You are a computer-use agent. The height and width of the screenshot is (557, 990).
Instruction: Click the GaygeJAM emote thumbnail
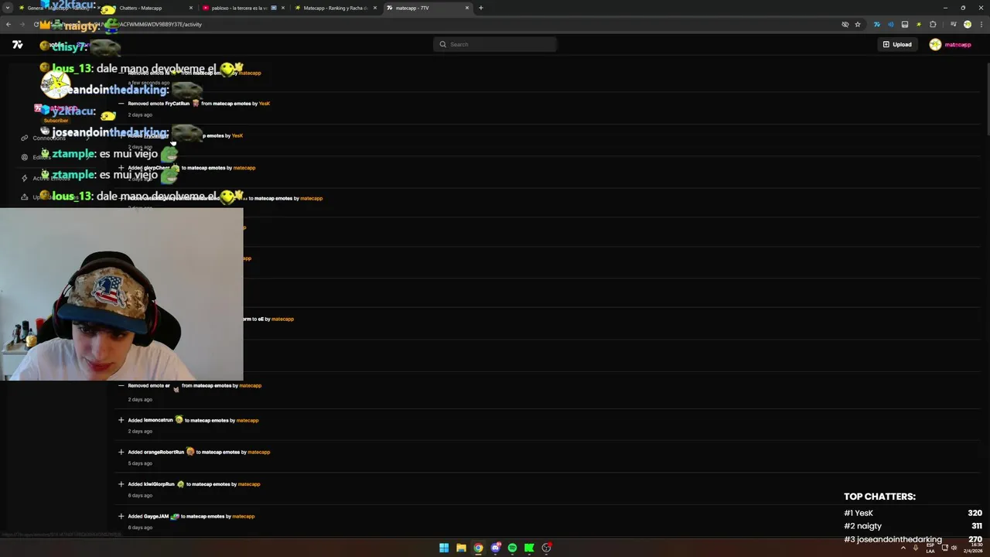click(x=175, y=516)
